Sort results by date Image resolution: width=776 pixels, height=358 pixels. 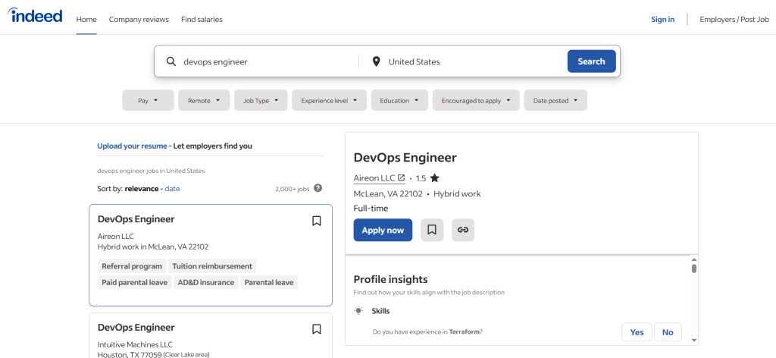pos(172,189)
